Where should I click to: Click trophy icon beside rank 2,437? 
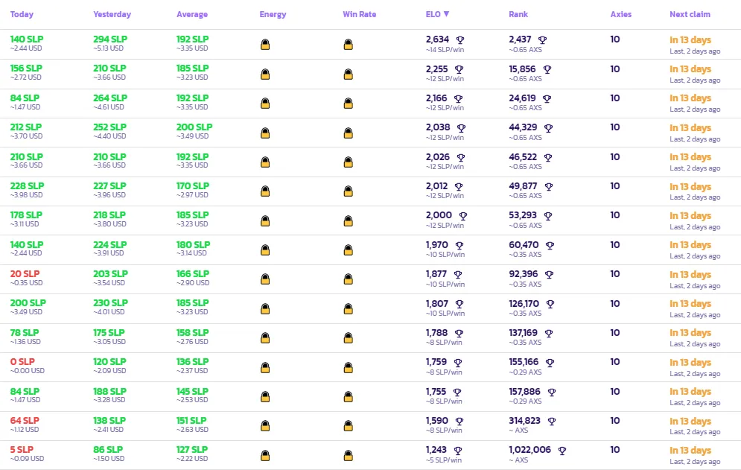(542, 39)
